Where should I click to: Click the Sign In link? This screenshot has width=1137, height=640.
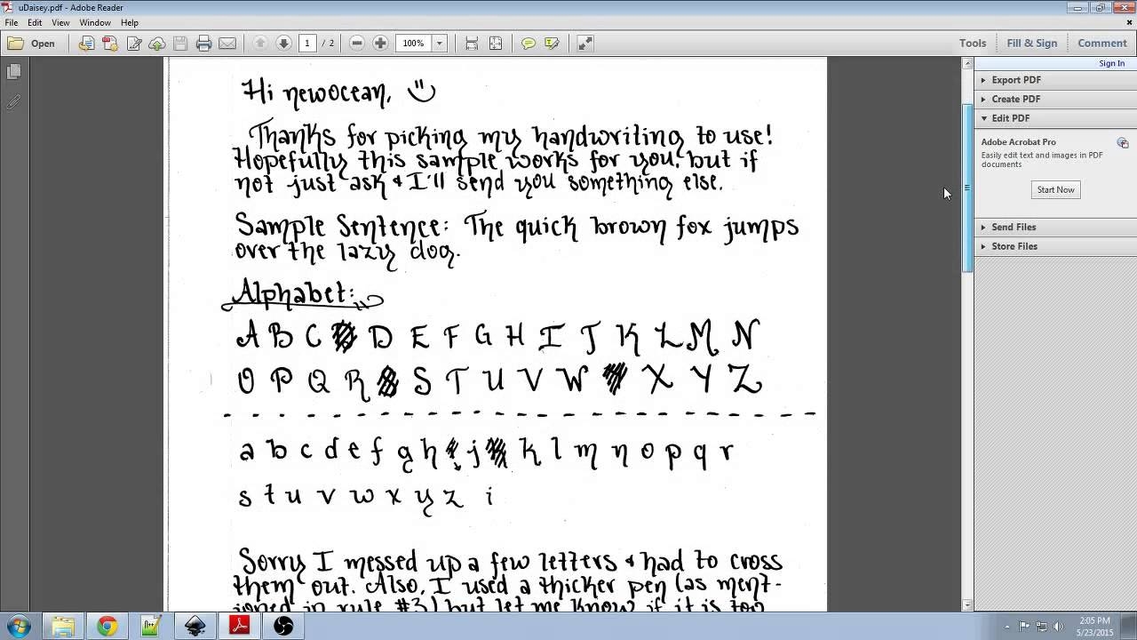coord(1112,62)
